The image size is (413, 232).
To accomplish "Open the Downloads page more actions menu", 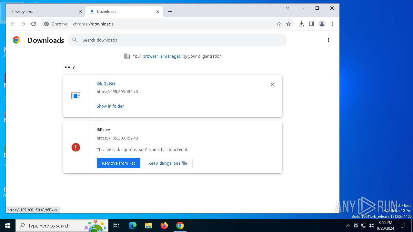I will point(328,40).
